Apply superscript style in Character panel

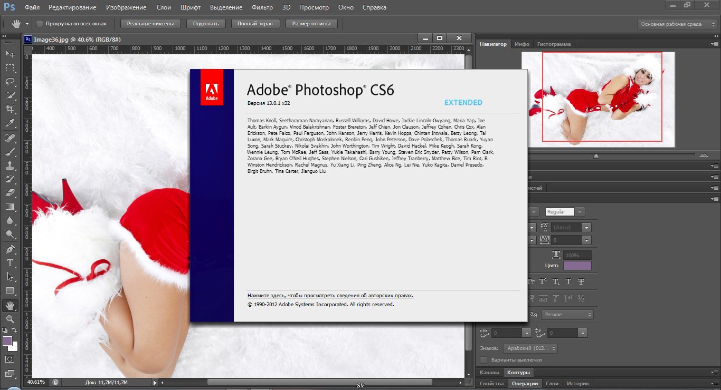(544, 282)
